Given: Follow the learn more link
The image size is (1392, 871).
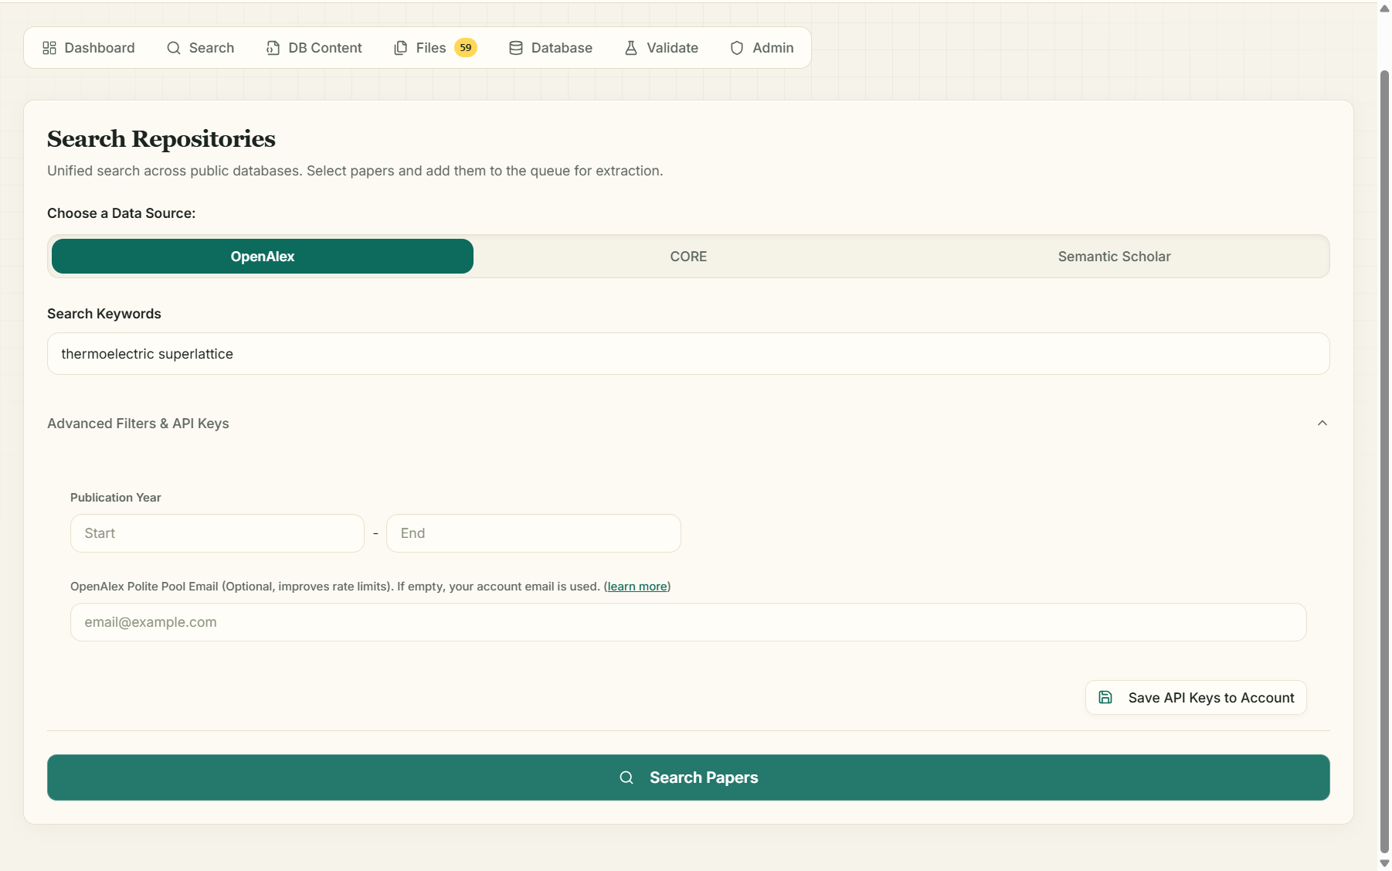Looking at the screenshot, I should pos(637,587).
